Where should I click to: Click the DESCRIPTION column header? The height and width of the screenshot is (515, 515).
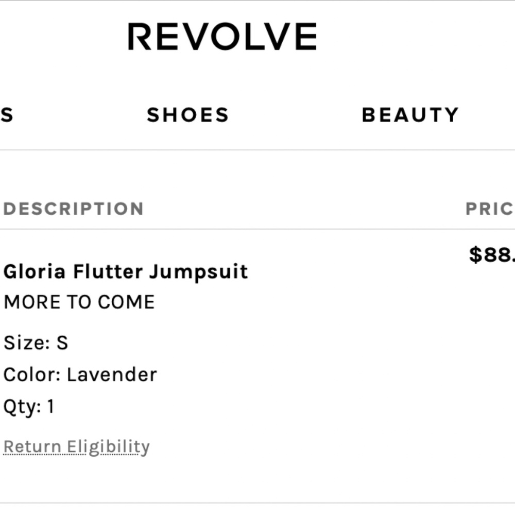[73, 208]
